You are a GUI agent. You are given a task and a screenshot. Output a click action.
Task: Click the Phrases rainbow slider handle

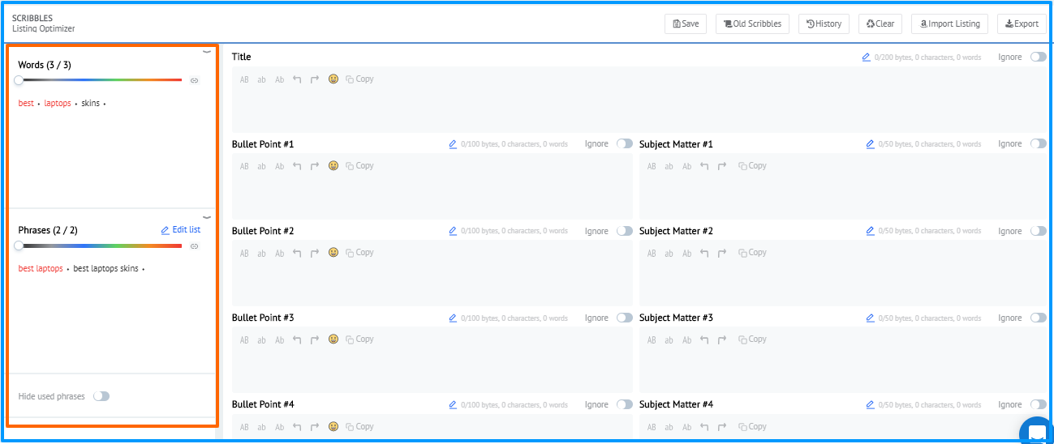19,245
